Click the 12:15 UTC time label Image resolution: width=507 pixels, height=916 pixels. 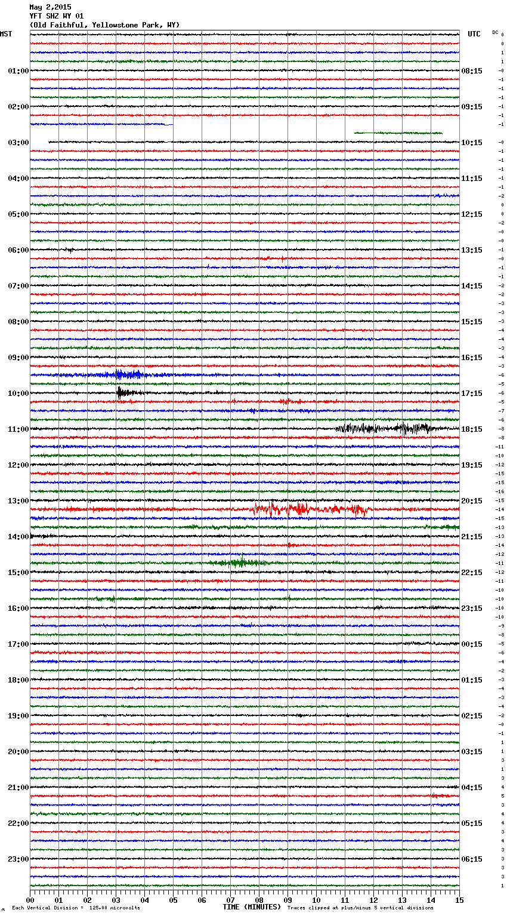(472, 214)
